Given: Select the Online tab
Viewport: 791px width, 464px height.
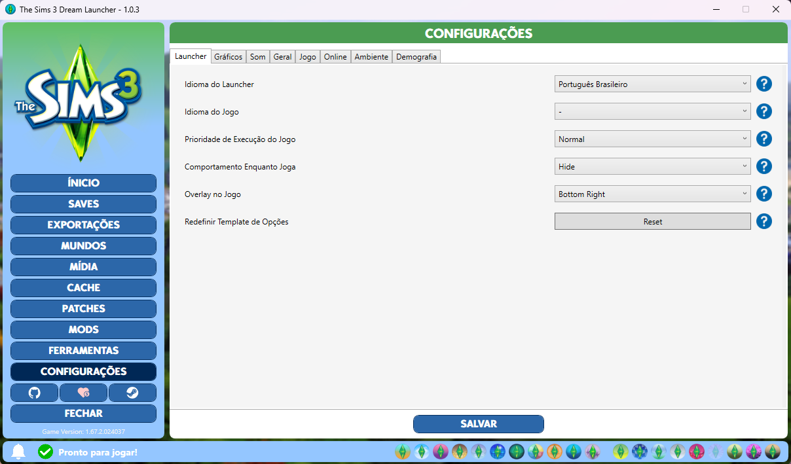Looking at the screenshot, I should point(335,57).
